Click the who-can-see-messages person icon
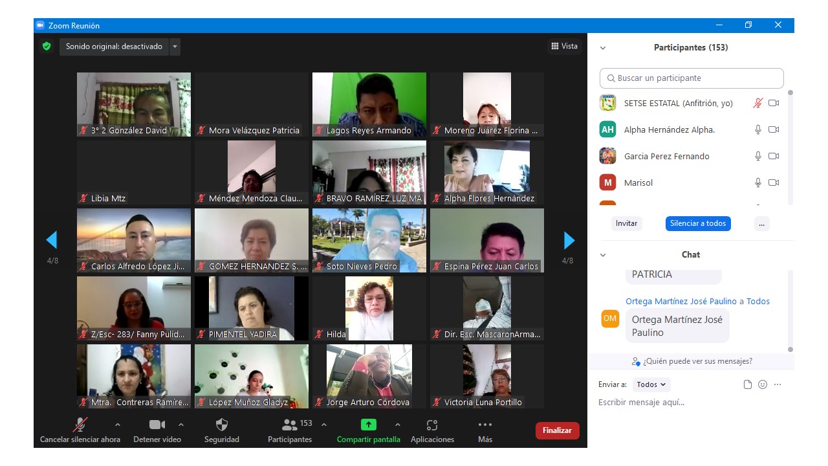828x466 pixels. click(636, 361)
